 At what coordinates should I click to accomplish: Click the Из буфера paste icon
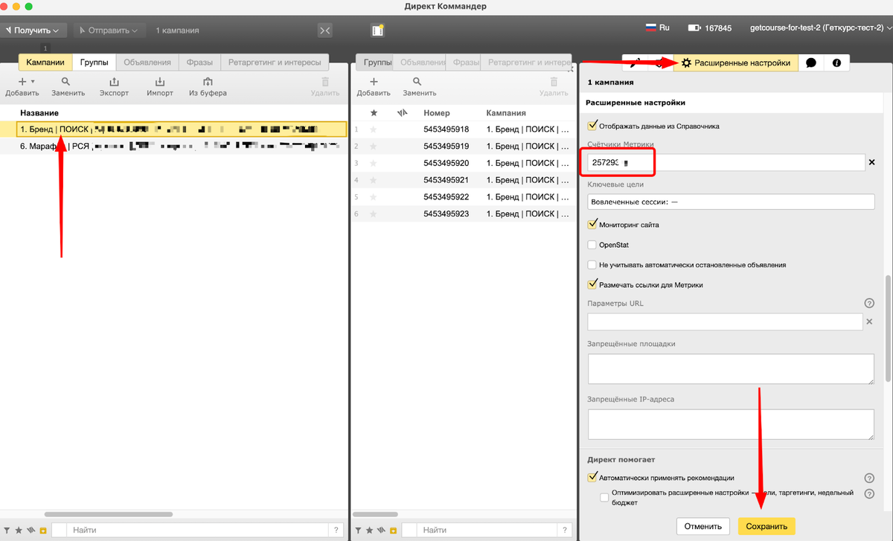[x=208, y=81]
